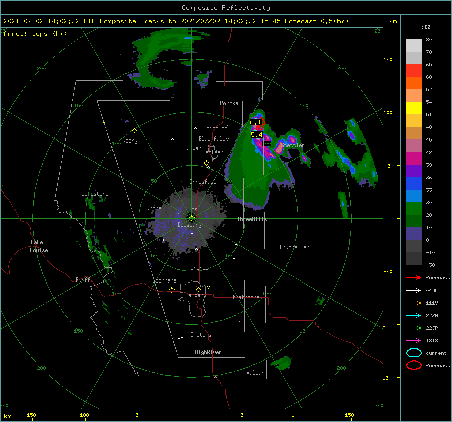Screen dimensions: 452x422
Task: Click the Limestone label on map
Action: tap(95, 194)
